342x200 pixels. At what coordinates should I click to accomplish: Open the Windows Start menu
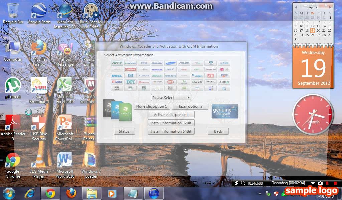coord(9,193)
